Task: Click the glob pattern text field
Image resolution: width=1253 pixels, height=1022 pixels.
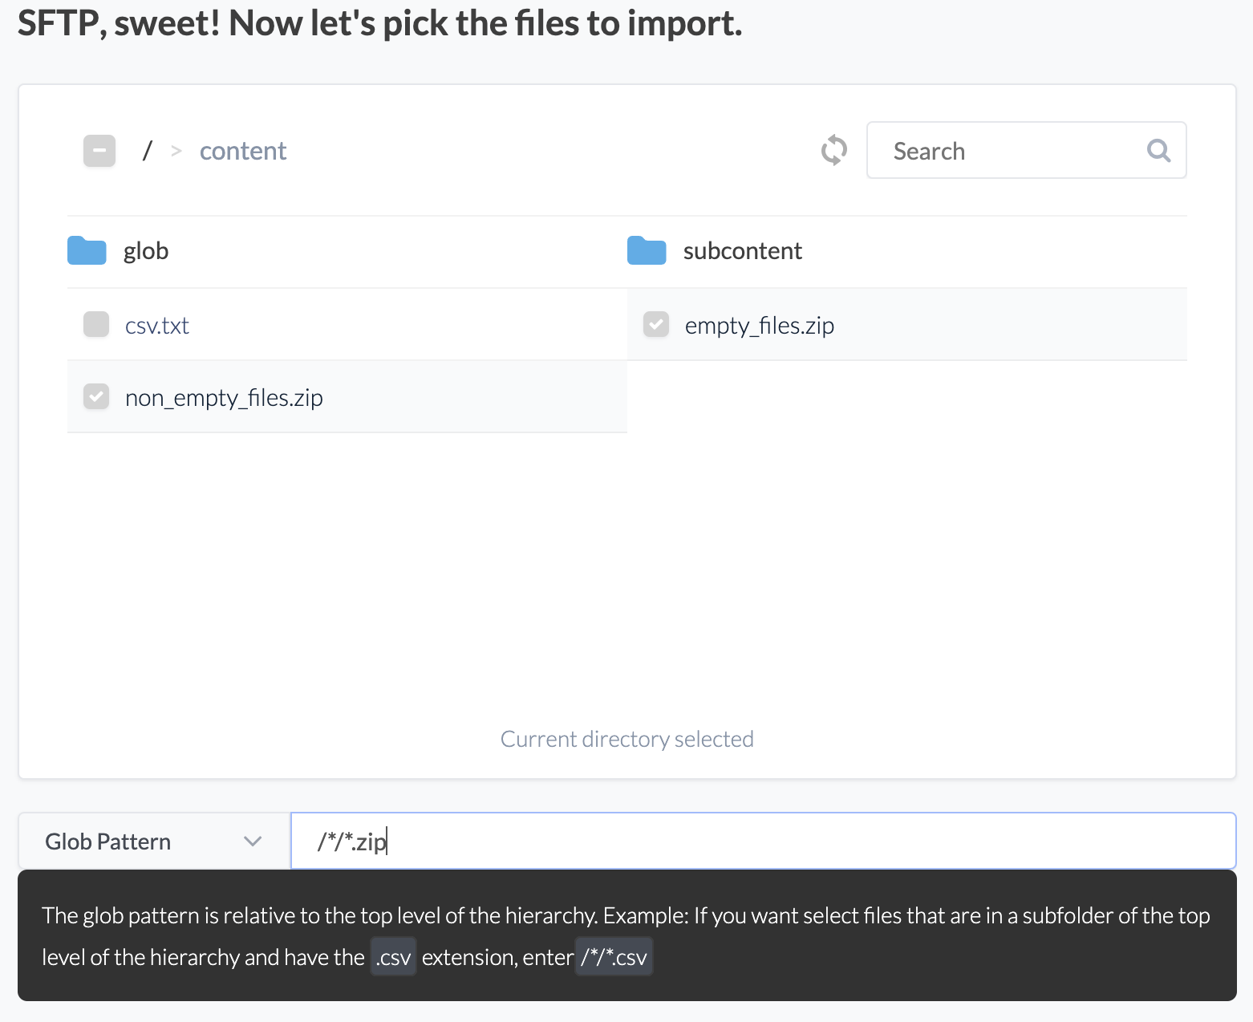Action: 762,842
